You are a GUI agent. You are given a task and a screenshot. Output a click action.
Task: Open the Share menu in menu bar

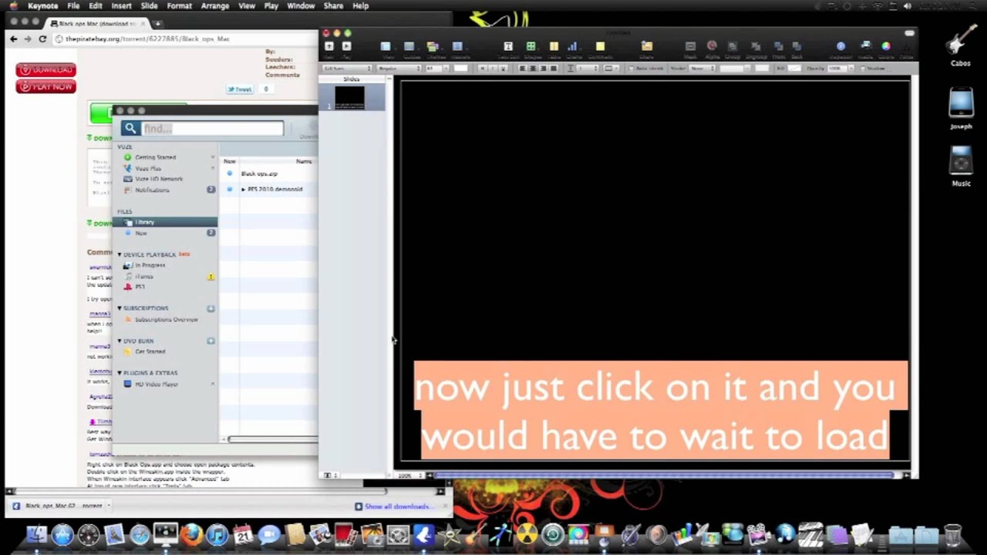tap(333, 5)
